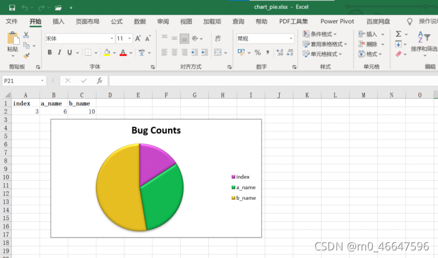Click the Clear eraser icon

point(398,54)
